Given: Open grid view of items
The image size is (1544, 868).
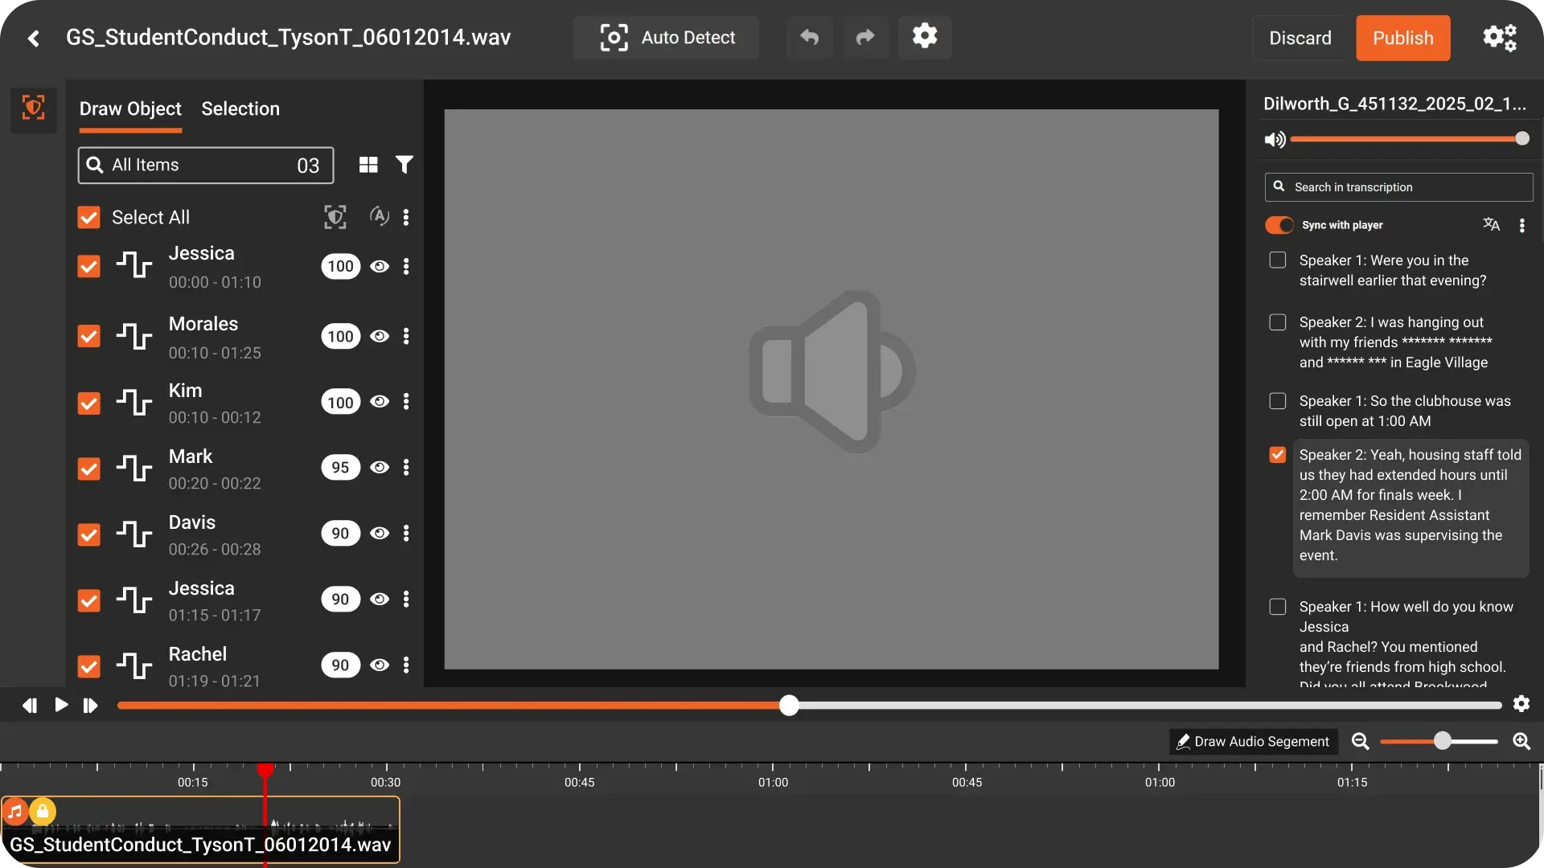Looking at the screenshot, I should [368, 165].
